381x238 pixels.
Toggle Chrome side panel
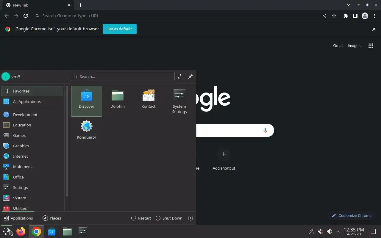click(355, 16)
